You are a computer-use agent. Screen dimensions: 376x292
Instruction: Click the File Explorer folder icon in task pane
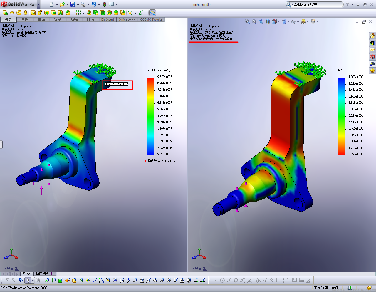point(372,50)
